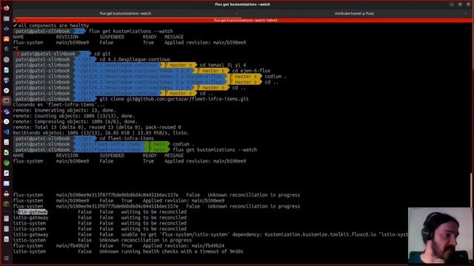Launch Chromium round blue dock icon
This screenshot has width=474, height=266.
point(7,121)
